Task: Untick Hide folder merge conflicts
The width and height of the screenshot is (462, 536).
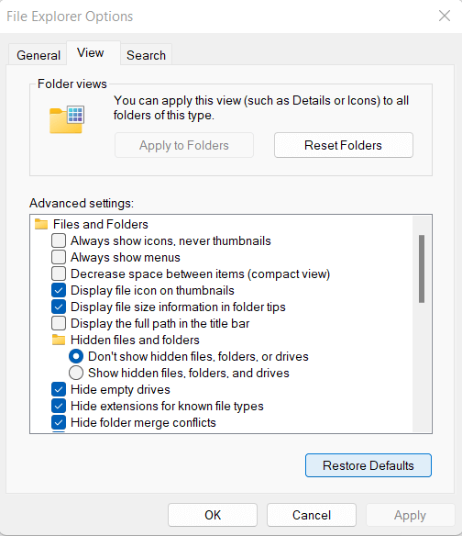Action: coord(59,422)
